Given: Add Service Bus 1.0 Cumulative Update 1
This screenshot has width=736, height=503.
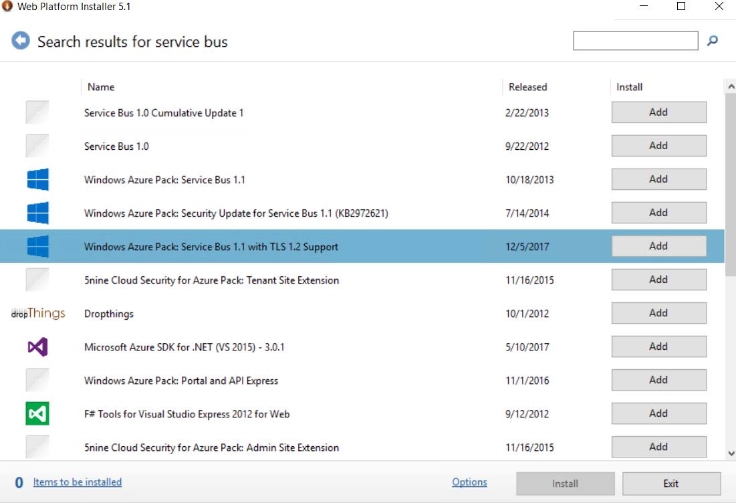Looking at the screenshot, I should click(658, 112).
